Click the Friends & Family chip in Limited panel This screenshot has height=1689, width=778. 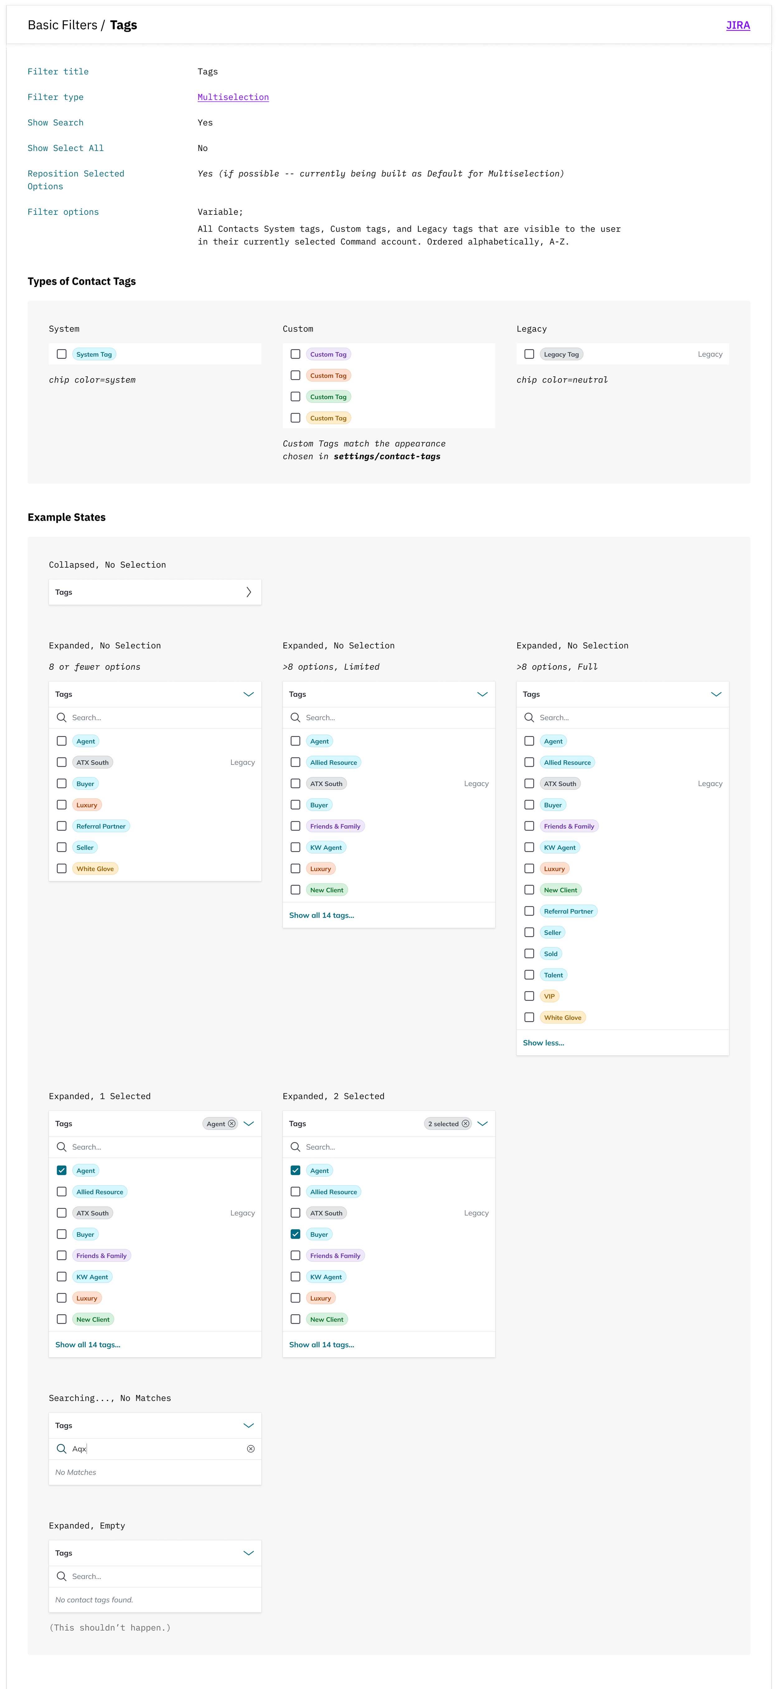click(335, 826)
